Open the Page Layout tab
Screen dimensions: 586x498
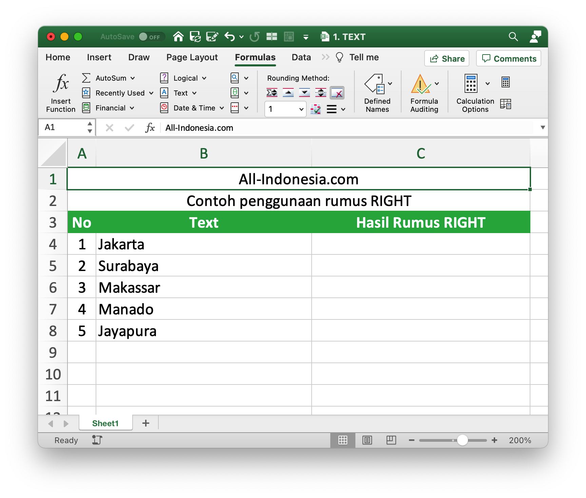(x=192, y=57)
